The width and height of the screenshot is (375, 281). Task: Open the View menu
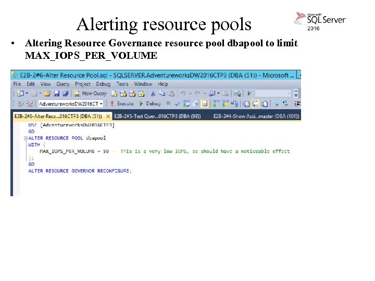pyautogui.click(x=45, y=84)
